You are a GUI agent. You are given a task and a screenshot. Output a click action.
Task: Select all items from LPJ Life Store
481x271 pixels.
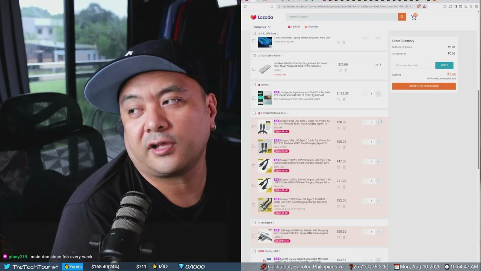tap(254, 33)
